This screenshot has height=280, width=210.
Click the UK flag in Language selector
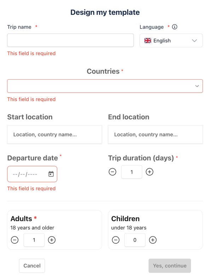point(148,41)
